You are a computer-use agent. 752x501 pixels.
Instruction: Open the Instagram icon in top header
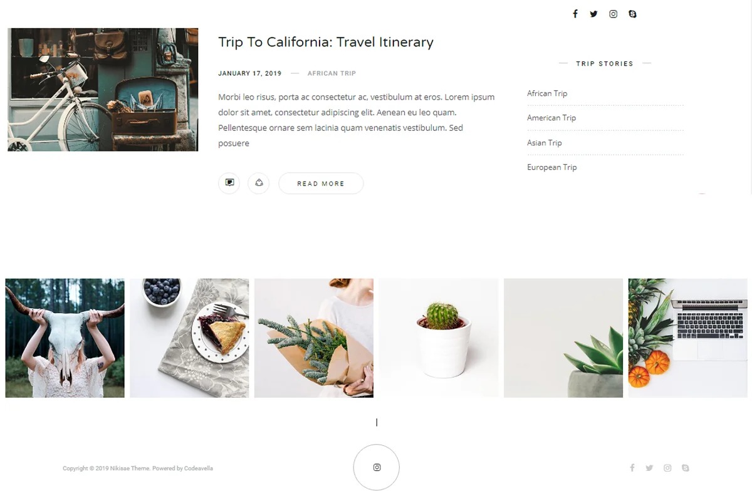pyautogui.click(x=613, y=14)
